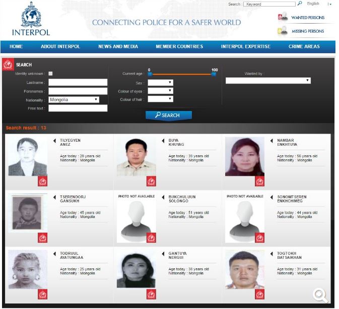Open TILYEGYEN ANEZ record name
The image size is (339, 309).
(x=70, y=142)
